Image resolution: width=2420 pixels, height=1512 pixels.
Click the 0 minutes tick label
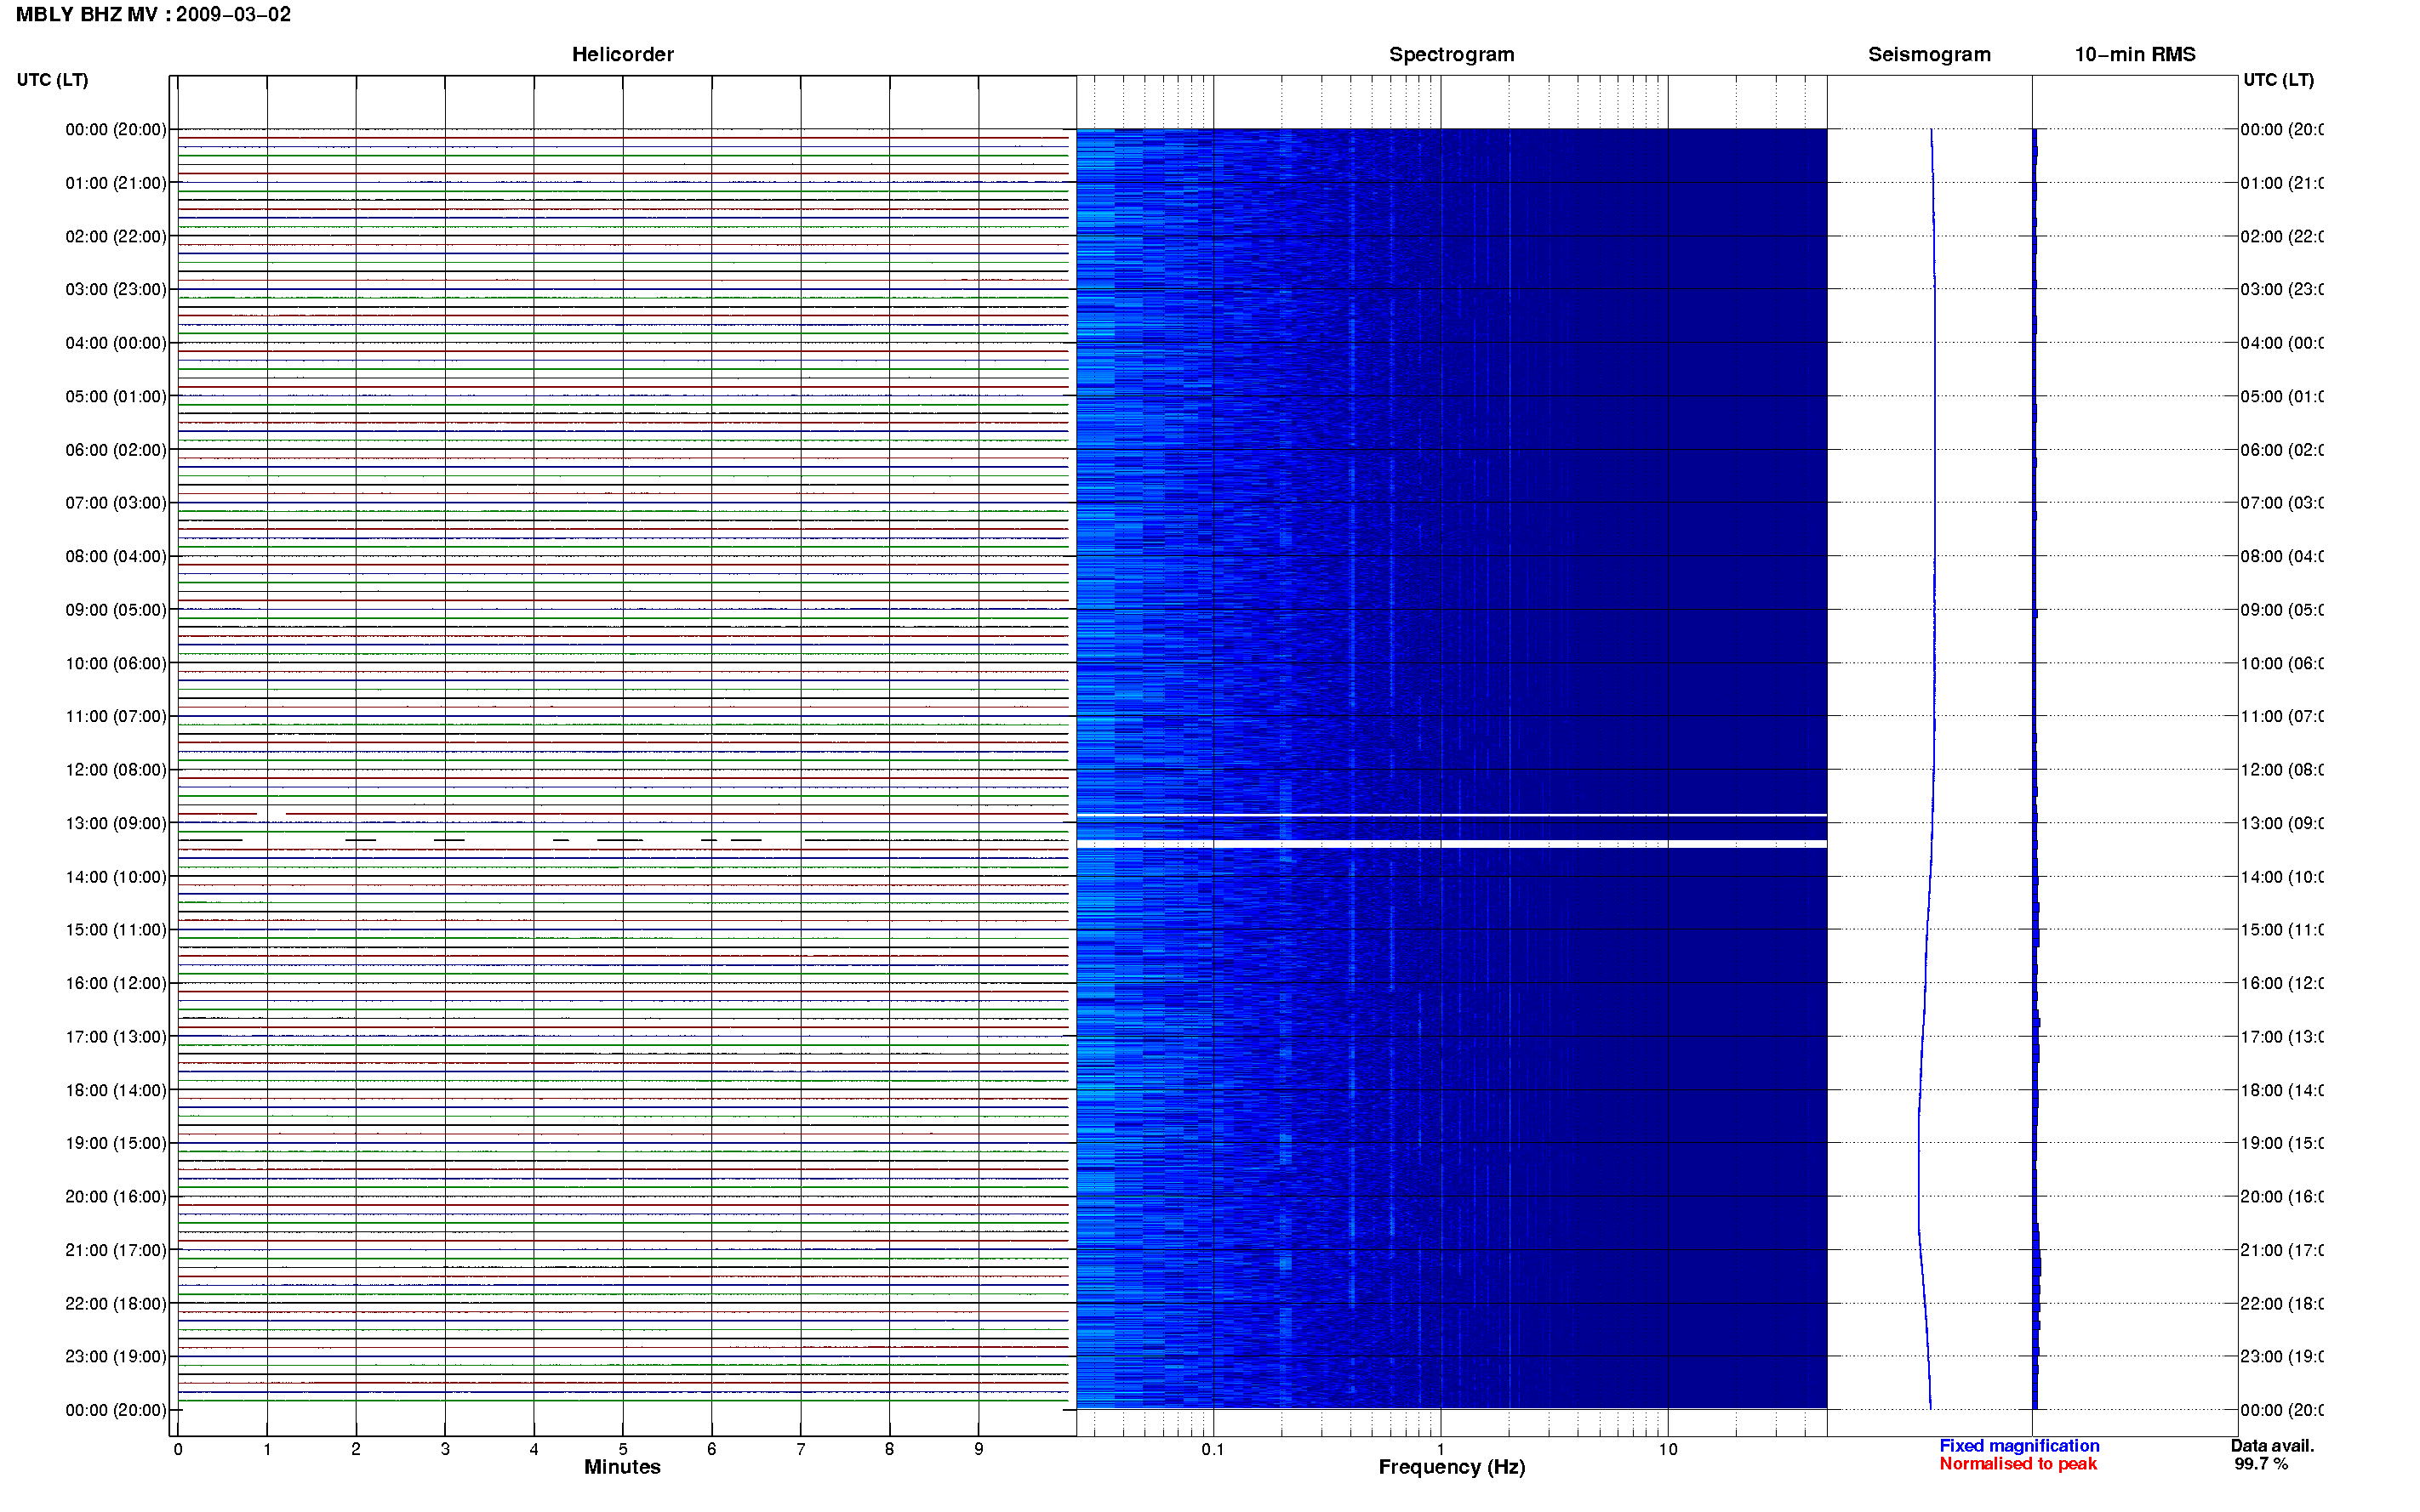point(178,1450)
